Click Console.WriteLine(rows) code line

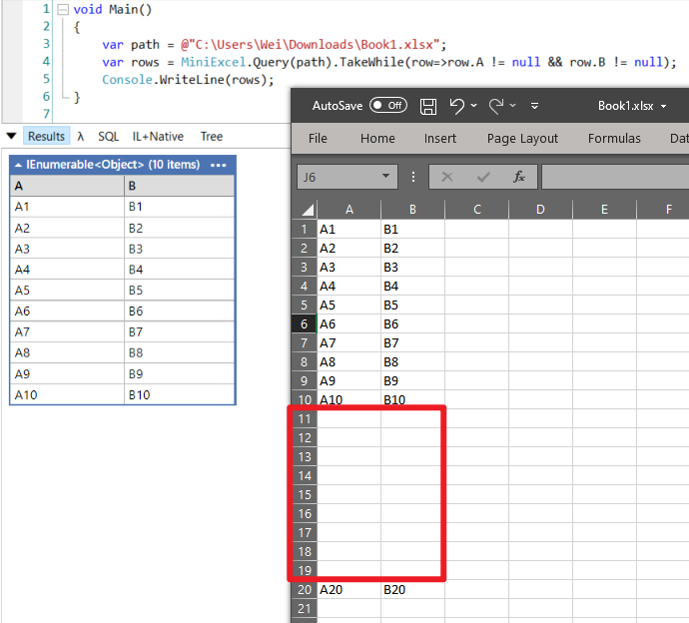188,80
